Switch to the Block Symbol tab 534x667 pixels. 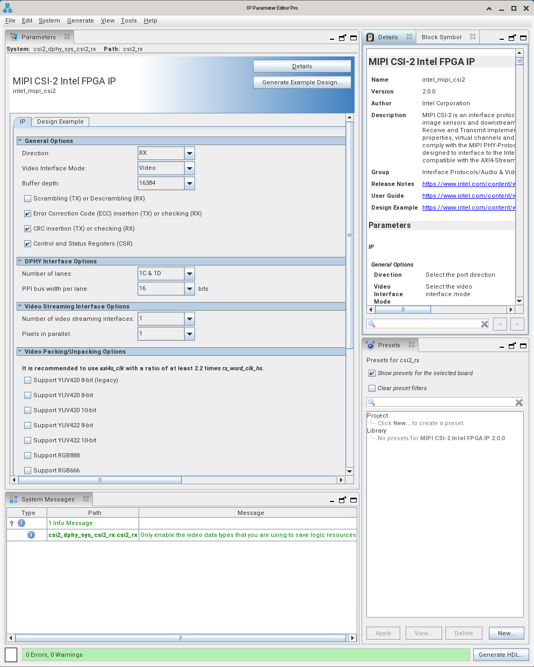tap(442, 37)
